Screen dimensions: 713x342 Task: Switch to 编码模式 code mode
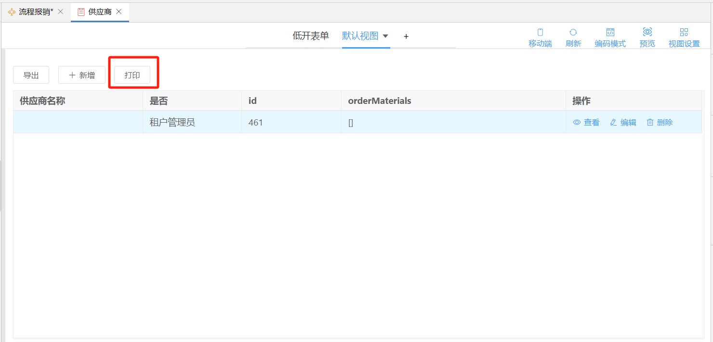pos(610,33)
